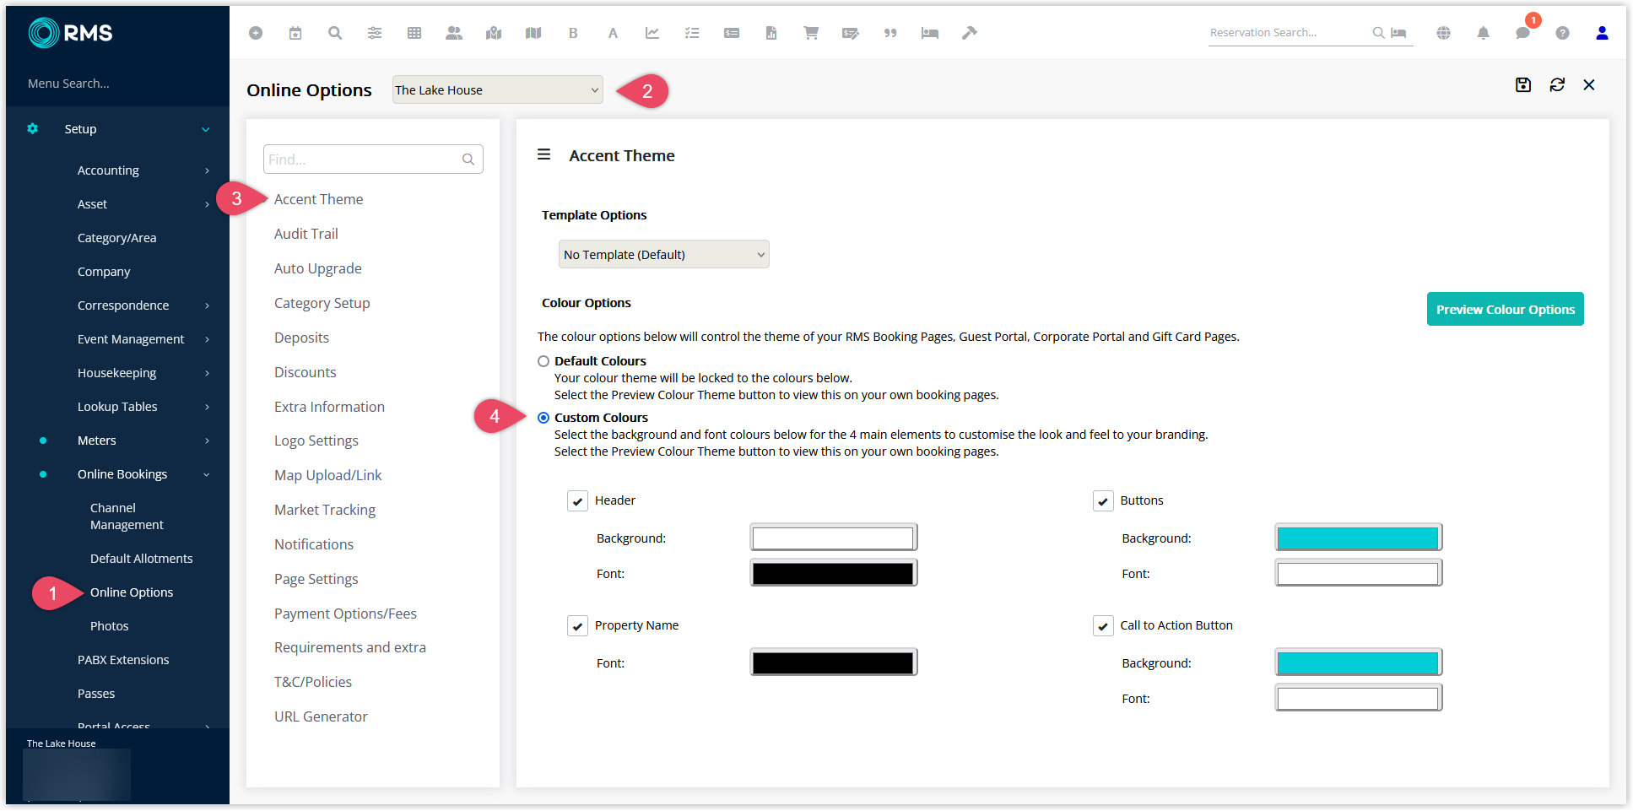Collapse the Setup menu section
The width and height of the screenshot is (1633, 811).
[206, 129]
